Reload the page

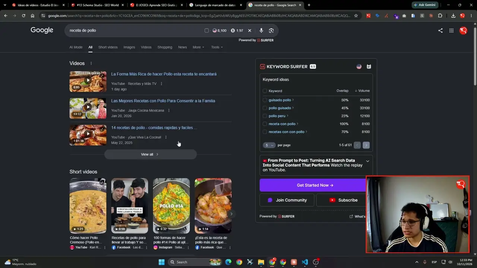point(23,16)
